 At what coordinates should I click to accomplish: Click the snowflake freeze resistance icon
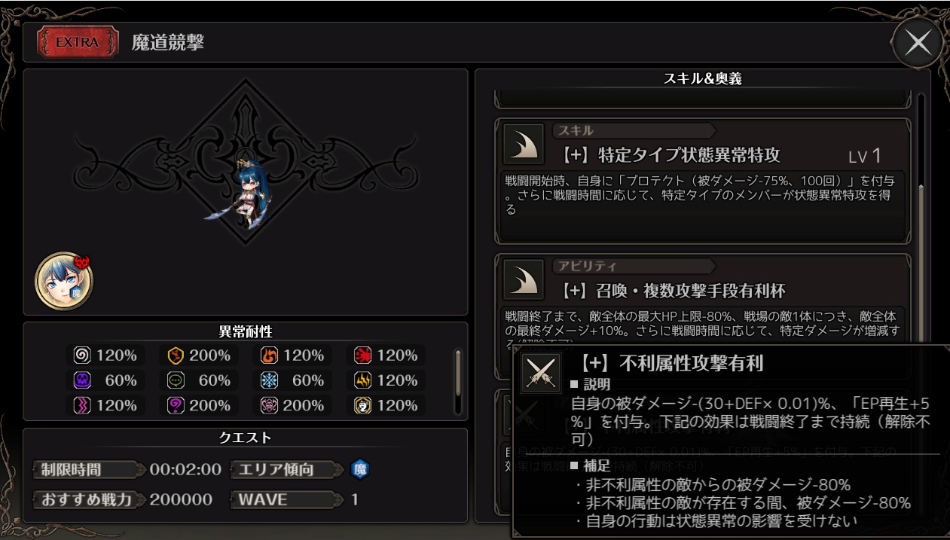[x=269, y=380]
